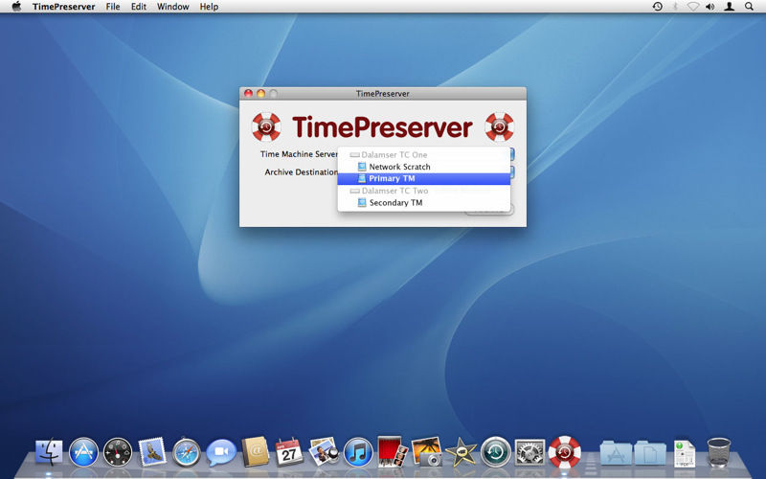Screen dimensions: 766x479
Task: Launch iPhoto from the dock
Action: (324, 451)
